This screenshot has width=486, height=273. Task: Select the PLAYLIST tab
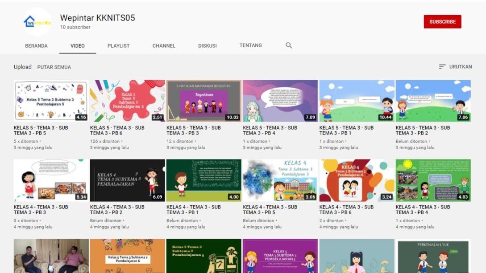(118, 46)
